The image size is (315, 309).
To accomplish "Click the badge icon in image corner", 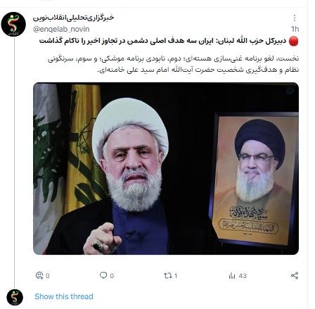I will point(290,91).
